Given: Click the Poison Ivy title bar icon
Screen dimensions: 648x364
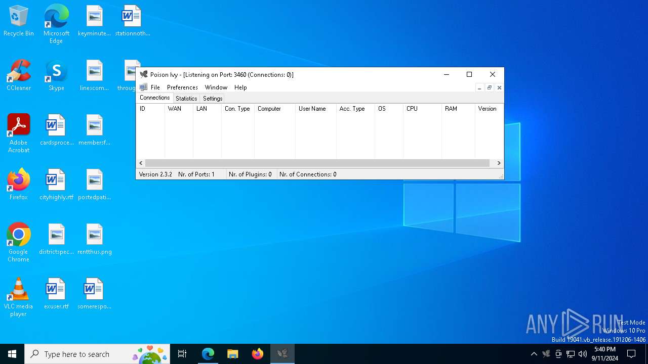Looking at the screenshot, I should [x=144, y=74].
